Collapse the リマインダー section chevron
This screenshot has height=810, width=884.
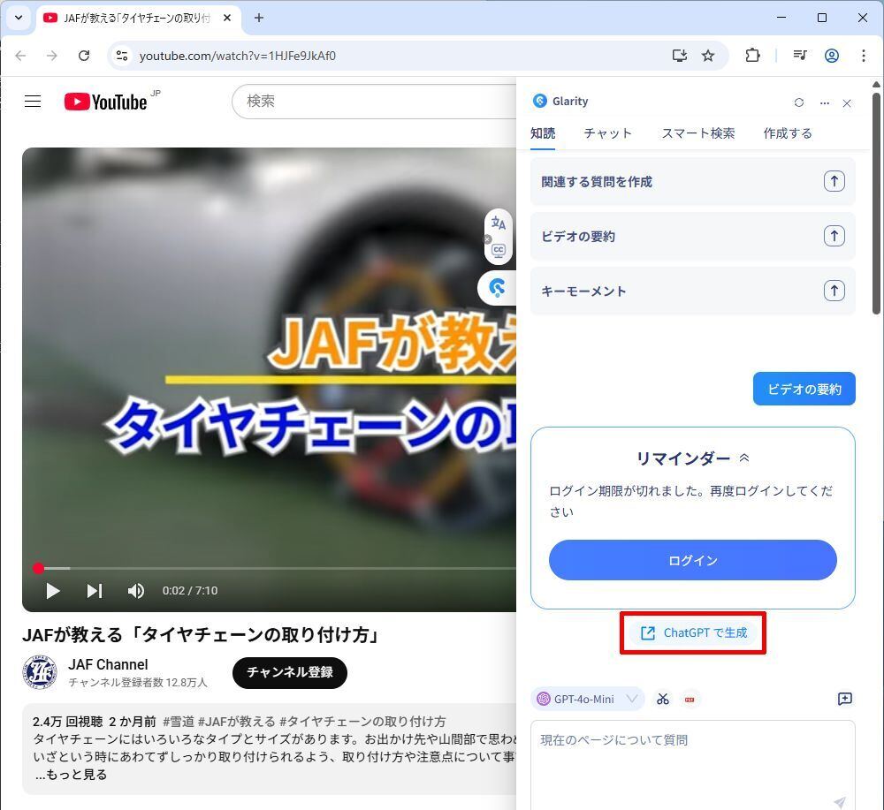click(744, 458)
